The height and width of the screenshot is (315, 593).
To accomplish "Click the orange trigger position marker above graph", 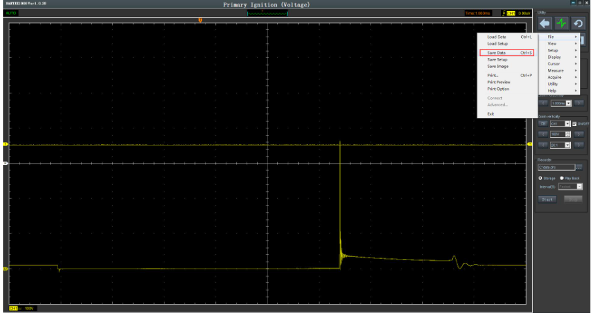I will pyautogui.click(x=200, y=20).
